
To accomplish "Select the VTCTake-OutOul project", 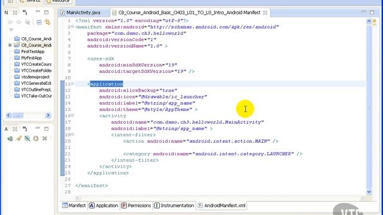I will click(36, 96).
